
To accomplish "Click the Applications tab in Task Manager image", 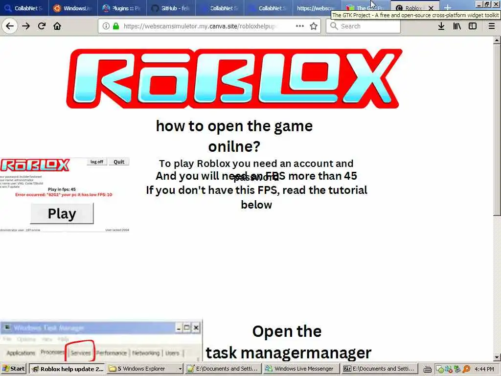I will [x=21, y=353].
